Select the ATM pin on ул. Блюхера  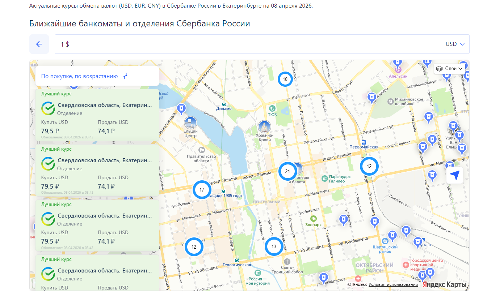(x=371, y=97)
